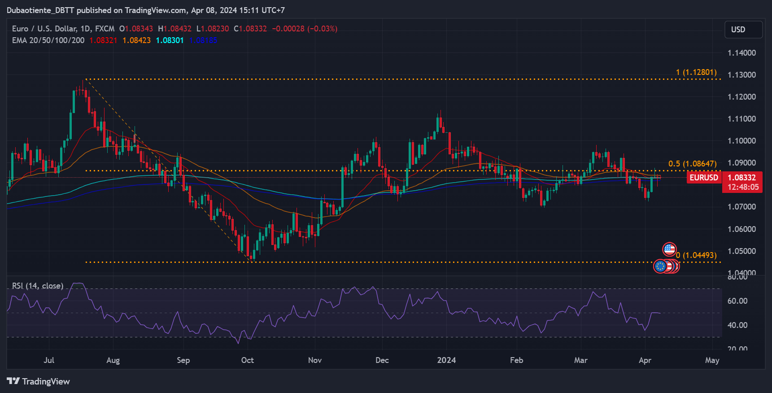Screen dimensions: 772x393
Task: Select the Fibonacci 0.5 (1.08647) label
Action: pos(692,164)
